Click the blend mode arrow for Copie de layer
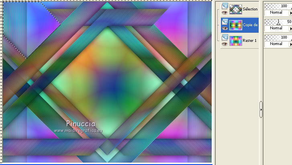Image resolution: width=292 pixels, height=165 pixels. 290,28
